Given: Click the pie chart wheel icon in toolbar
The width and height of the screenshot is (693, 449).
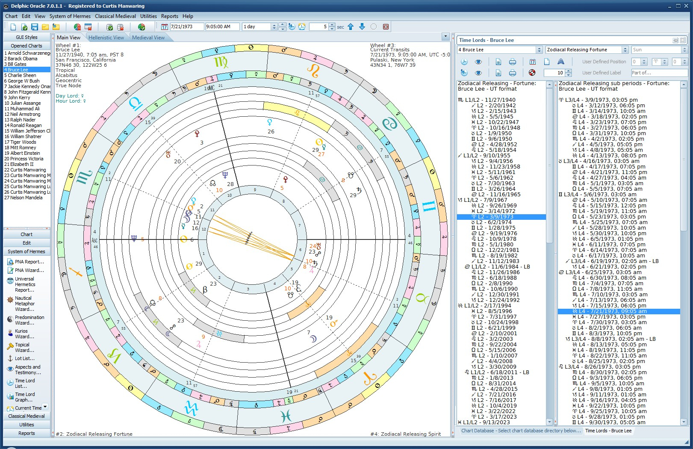Looking at the screenshot, I should pos(77,27).
